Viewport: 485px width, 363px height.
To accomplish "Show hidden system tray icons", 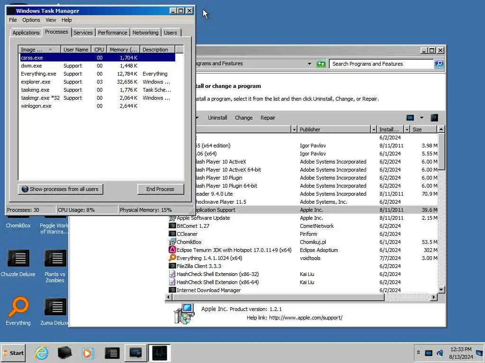I will pyautogui.click(x=418, y=353).
